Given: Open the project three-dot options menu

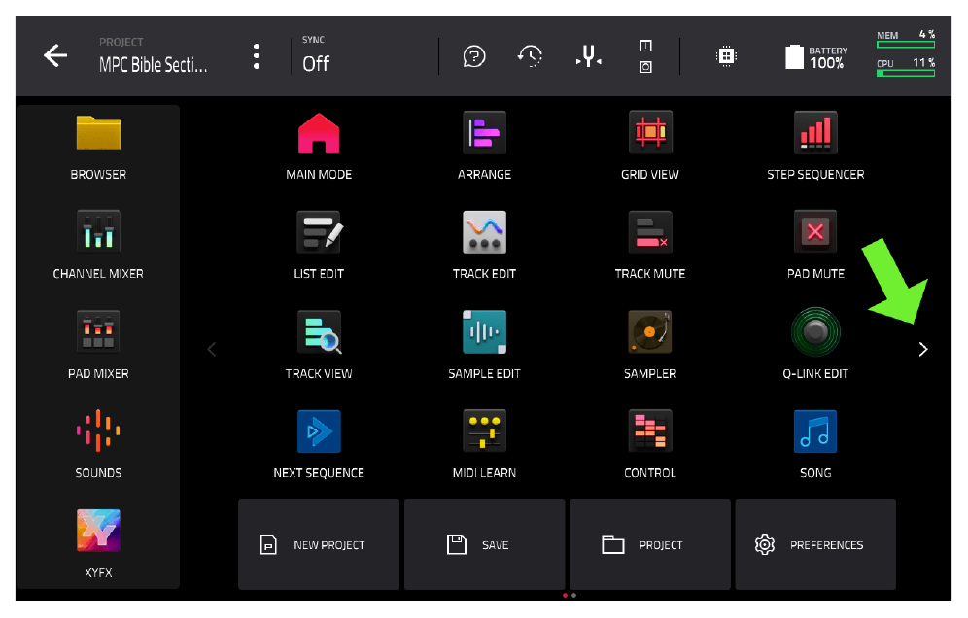Looking at the screenshot, I should pyautogui.click(x=257, y=56).
